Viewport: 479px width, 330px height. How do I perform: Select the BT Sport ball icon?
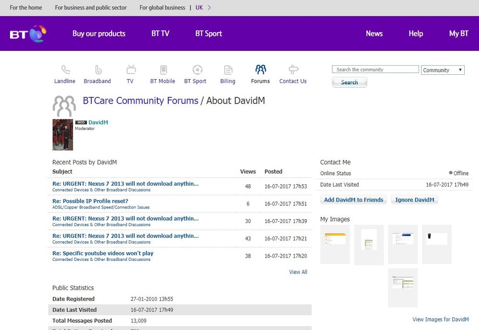point(198,70)
